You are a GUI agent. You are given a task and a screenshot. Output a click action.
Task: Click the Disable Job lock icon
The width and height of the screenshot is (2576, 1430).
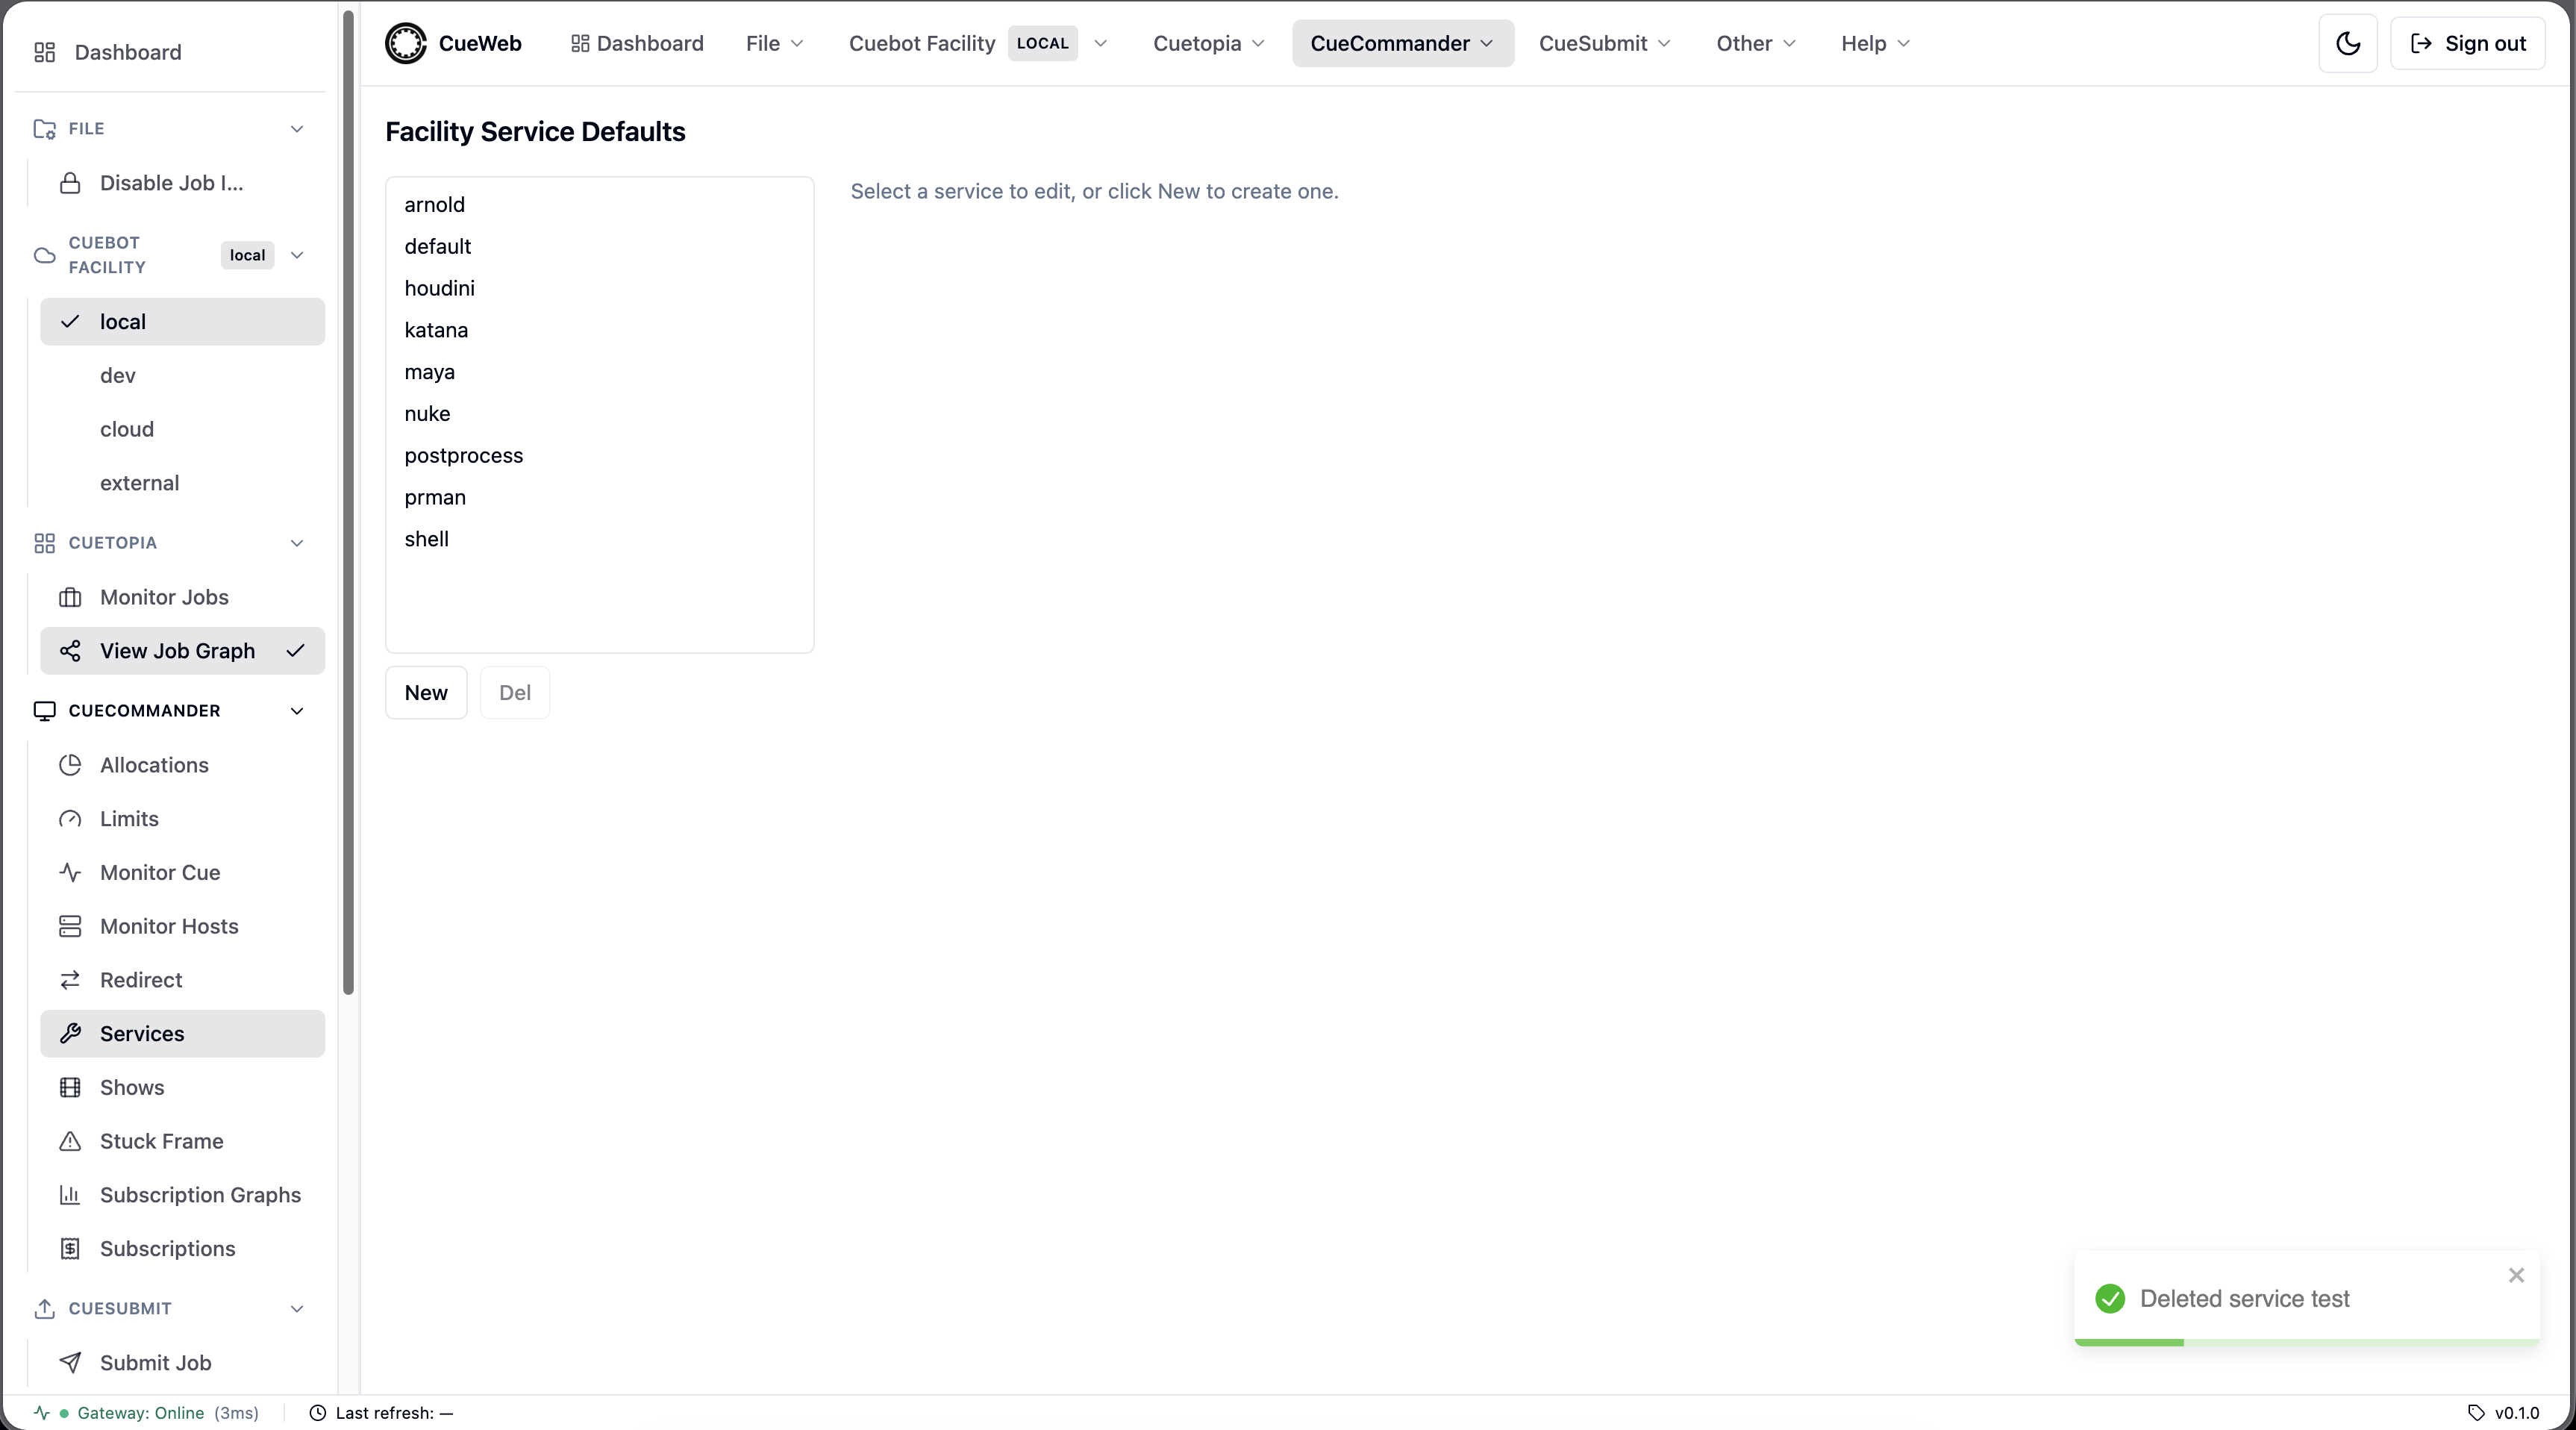point(70,183)
